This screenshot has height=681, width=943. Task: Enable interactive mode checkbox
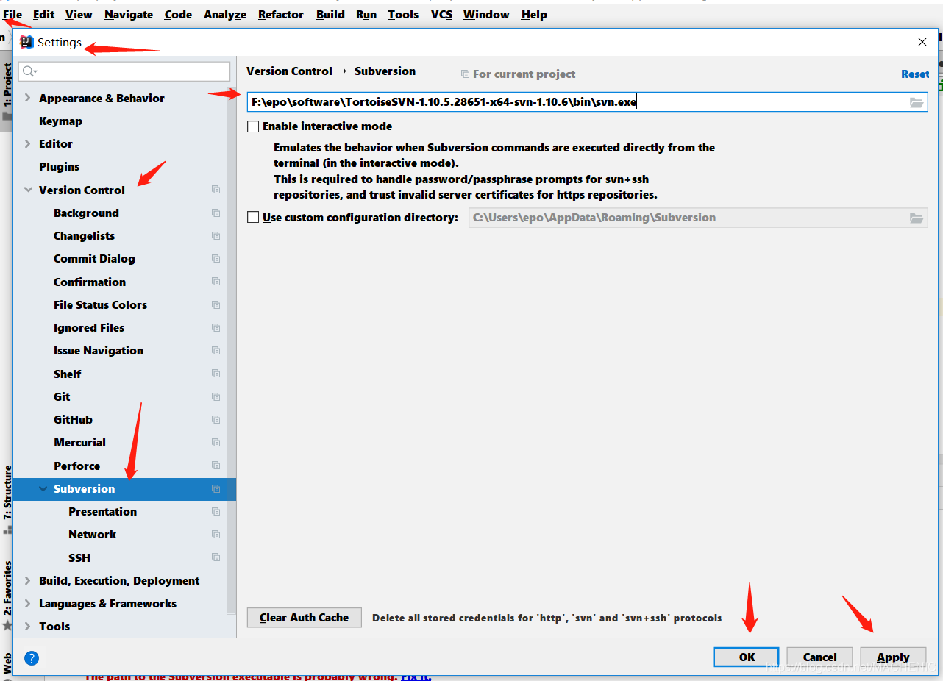pyautogui.click(x=253, y=126)
